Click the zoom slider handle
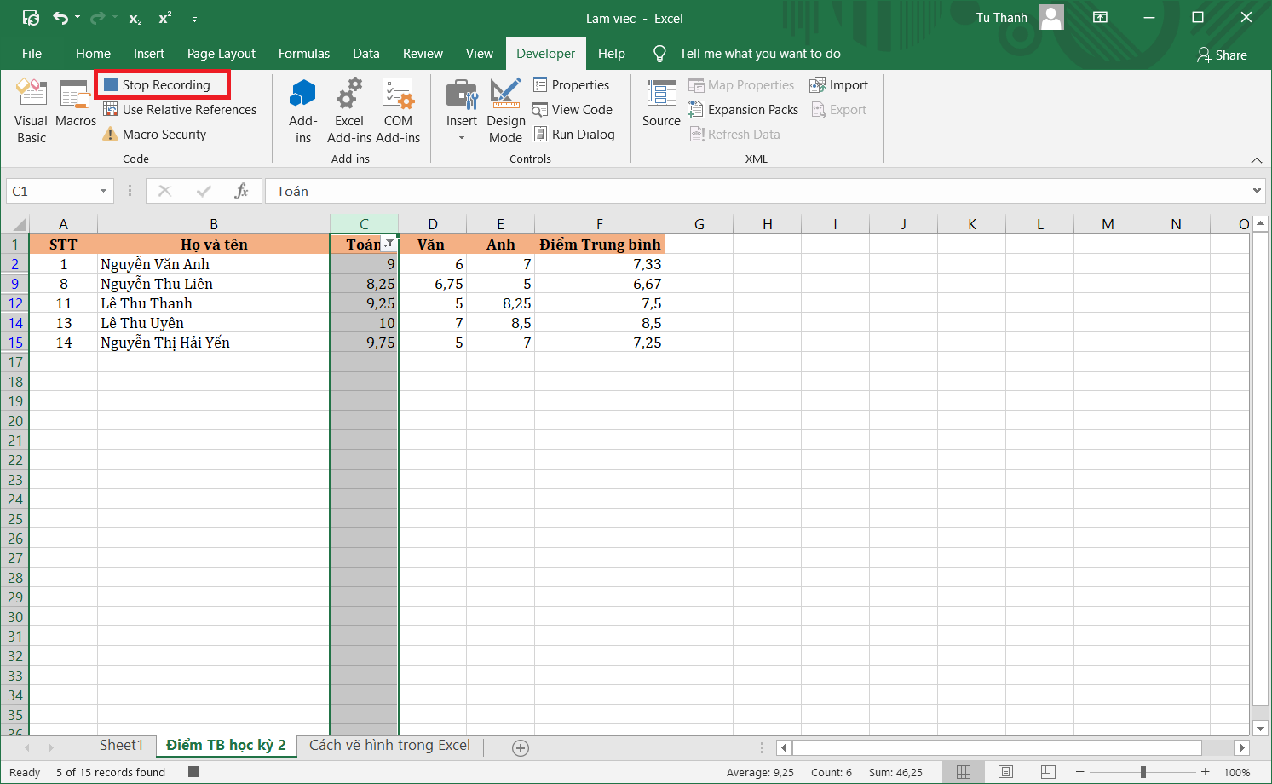Image resolution: width=1272 pixels, height=784 pixels. coord(1143,772)
